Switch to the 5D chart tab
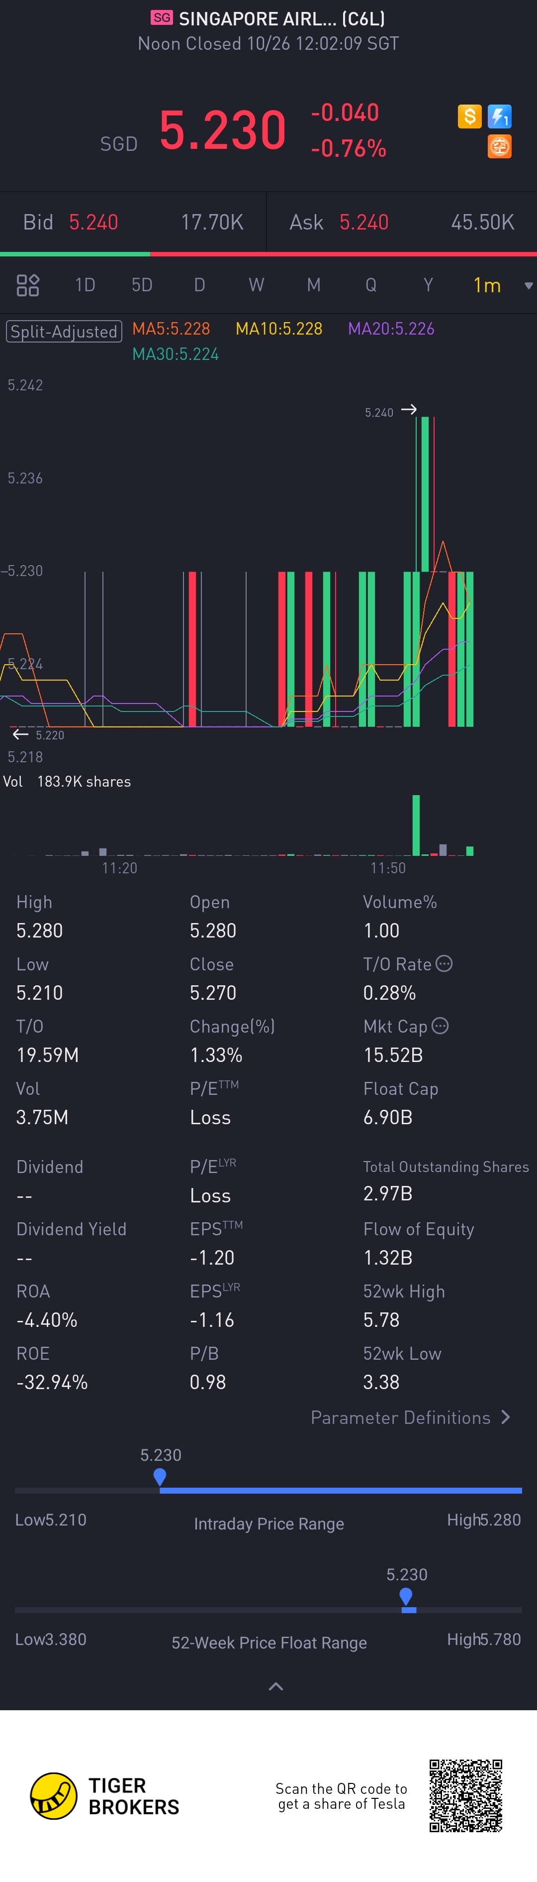 click(x=142, y=285)
